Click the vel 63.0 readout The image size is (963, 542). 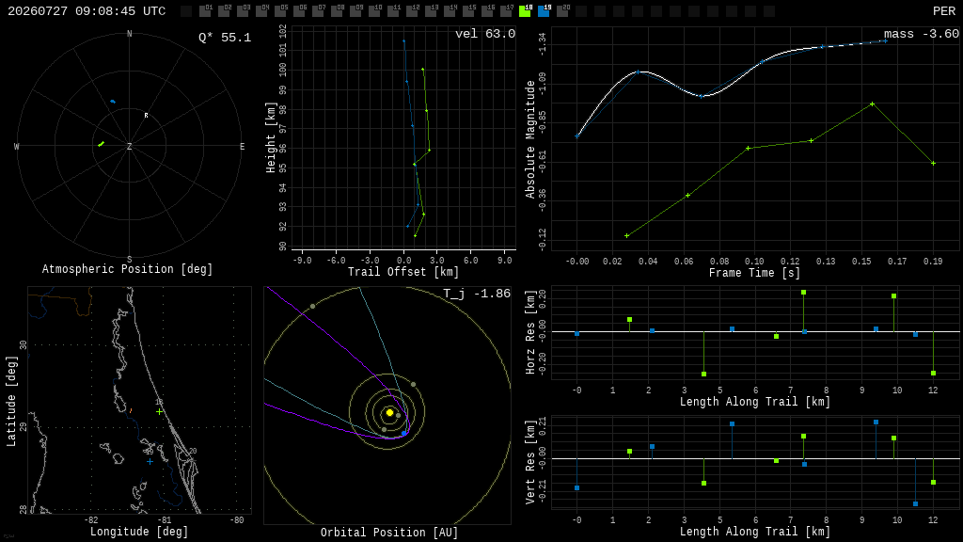(x=485, y=34)
